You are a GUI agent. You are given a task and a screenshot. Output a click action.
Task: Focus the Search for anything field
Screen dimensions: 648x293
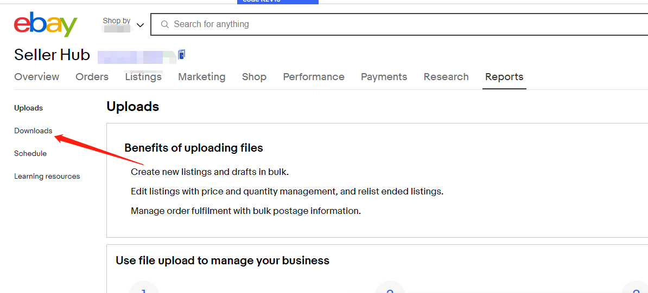[399, 24]
